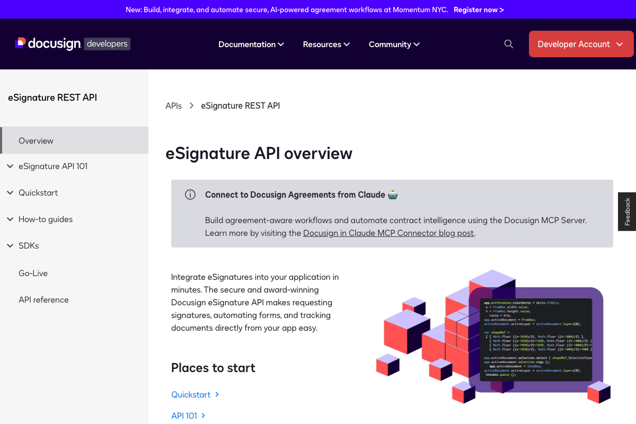
Task: Click Register now in the top banner
Action: click(479, 10)
